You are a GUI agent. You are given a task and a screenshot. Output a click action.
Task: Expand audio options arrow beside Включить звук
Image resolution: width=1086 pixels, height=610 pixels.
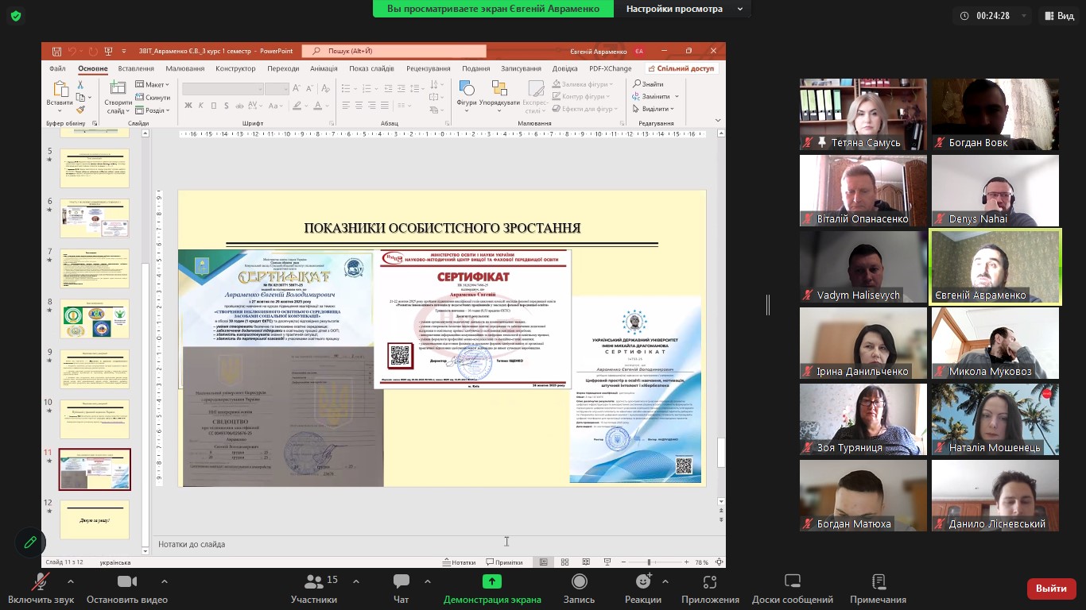71,581
